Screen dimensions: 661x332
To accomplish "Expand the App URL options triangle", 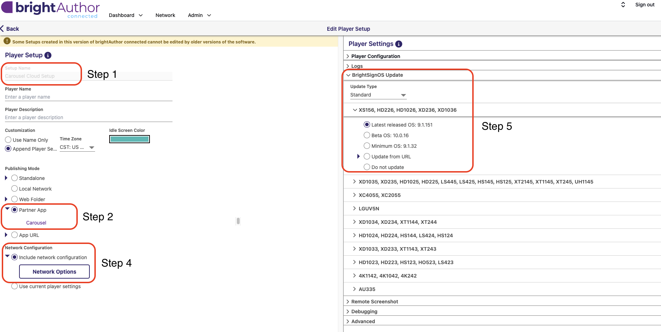I will tap(6, 235).
